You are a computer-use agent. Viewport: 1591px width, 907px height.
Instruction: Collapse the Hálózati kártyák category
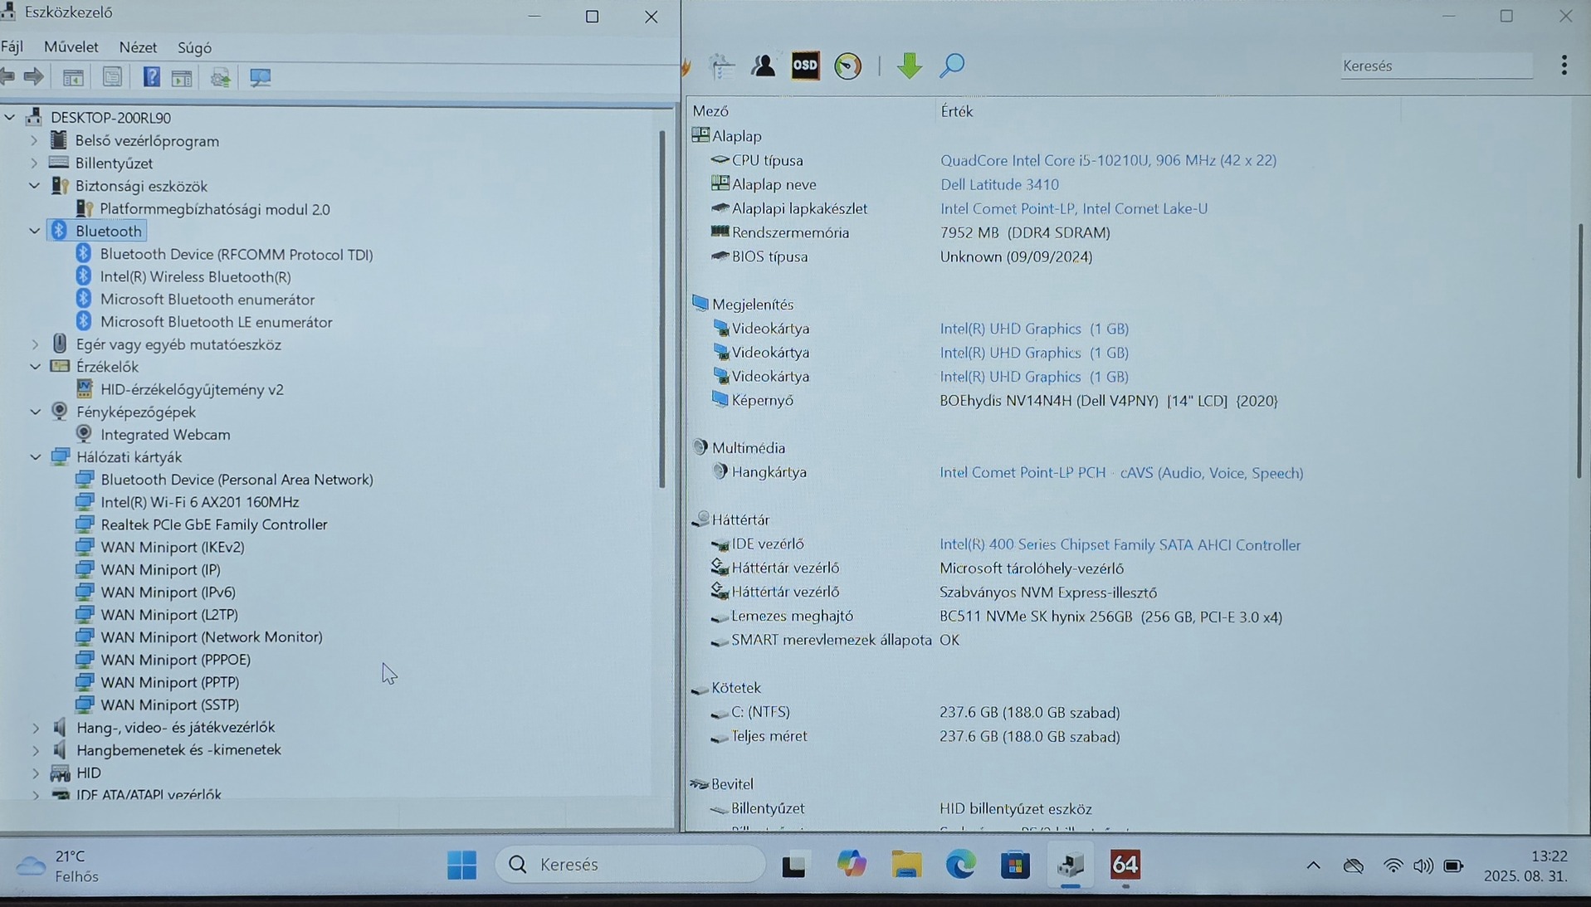pyautogui.click(x=35, y=457)
